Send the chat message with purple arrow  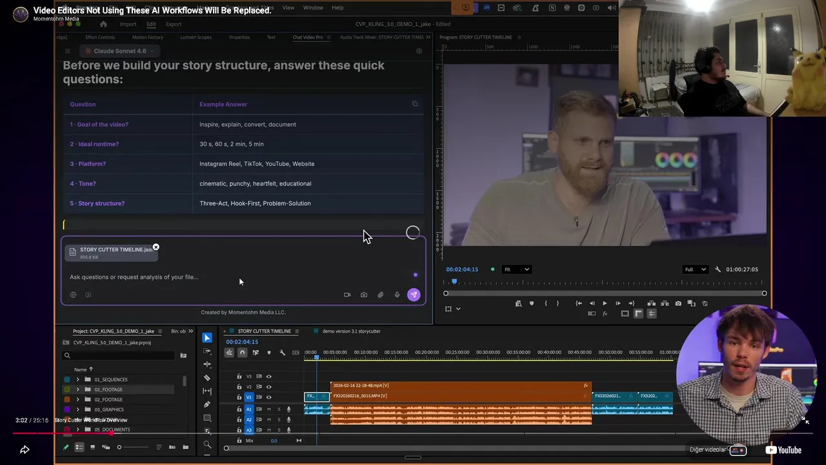(x=414, y=294)
